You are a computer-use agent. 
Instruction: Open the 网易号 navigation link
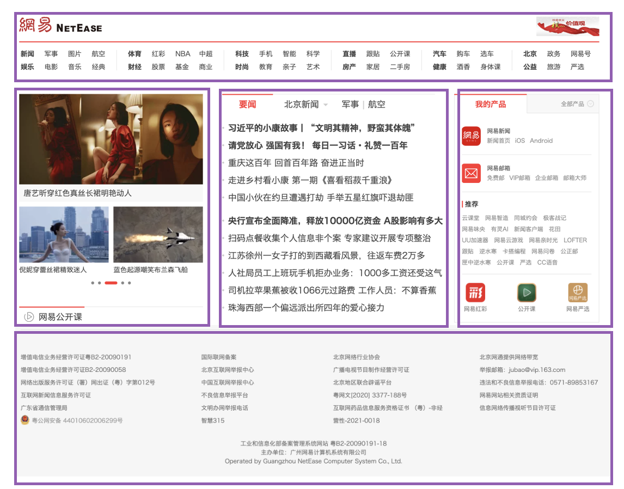[x=580, y=54]
